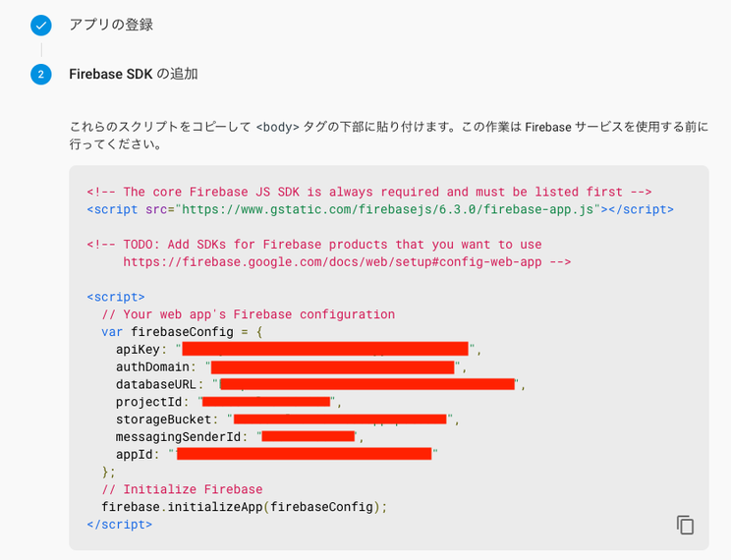The width and height of the screenshot is (731, 560).
Task: Click the closing </script> tag at bottom
Action: [119, 524]
